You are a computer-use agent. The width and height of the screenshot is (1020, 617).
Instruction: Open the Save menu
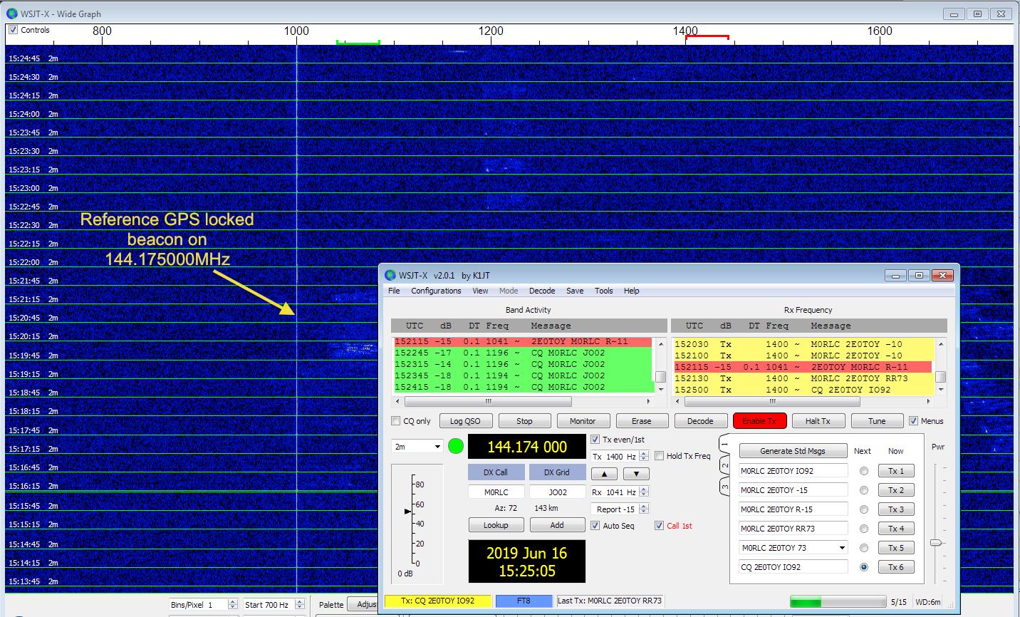[575, 291]
